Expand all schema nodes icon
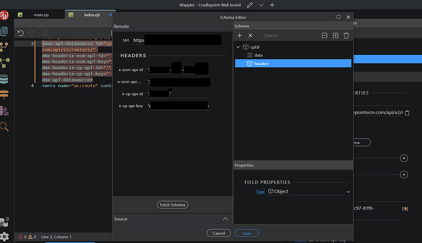The image size is (422, 243). 335,35
